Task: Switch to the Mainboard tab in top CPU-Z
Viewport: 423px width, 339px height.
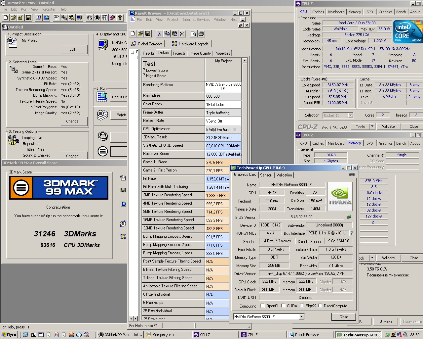Action: [x=336, y=12]
